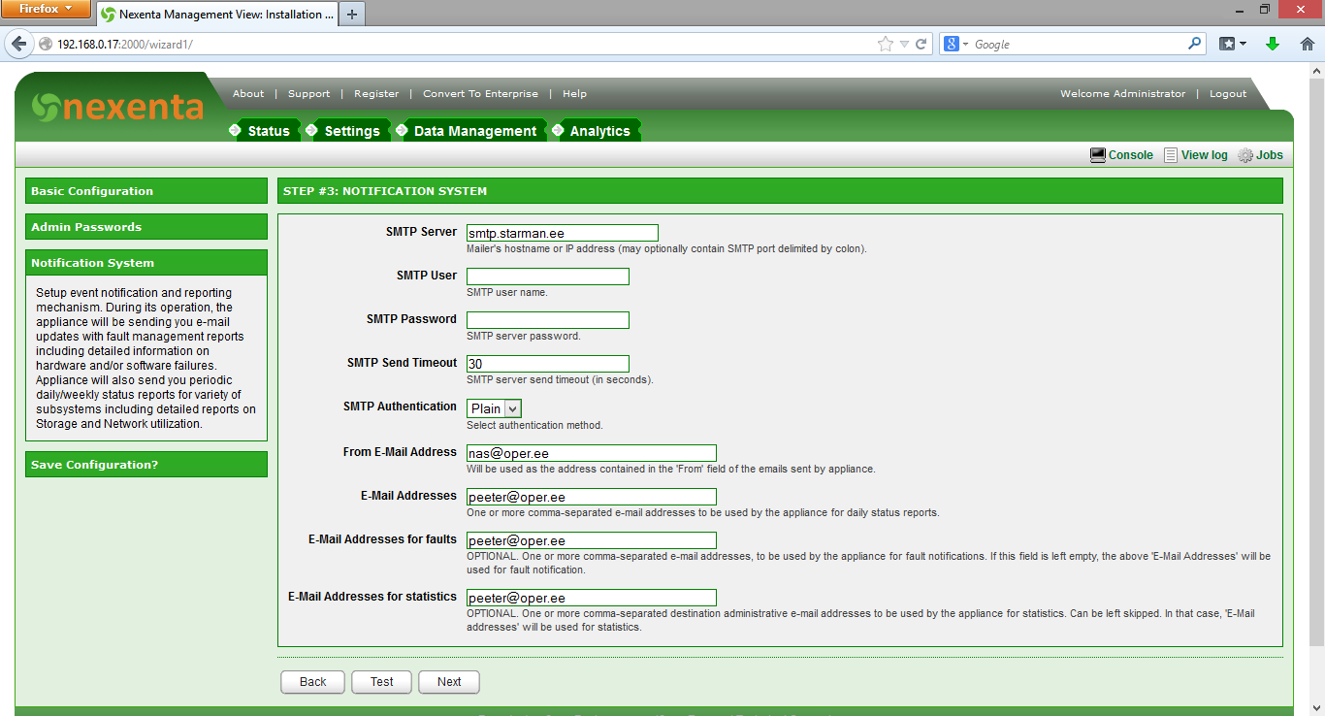Image resolution: width=1325 pixels, height=716 pixels.
Task: Click the Google search magnifier icon
Action: 1194,44
